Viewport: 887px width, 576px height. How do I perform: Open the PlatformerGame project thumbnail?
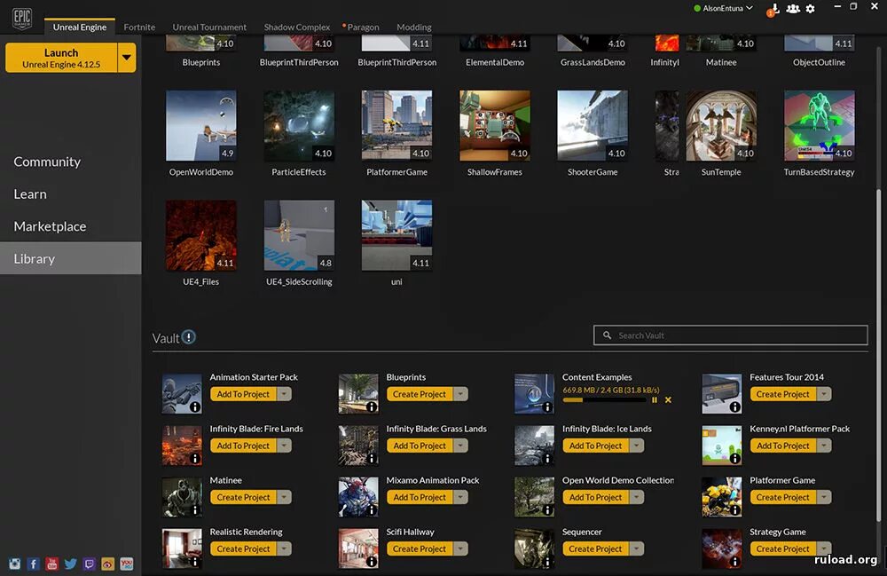click(396, 126)
